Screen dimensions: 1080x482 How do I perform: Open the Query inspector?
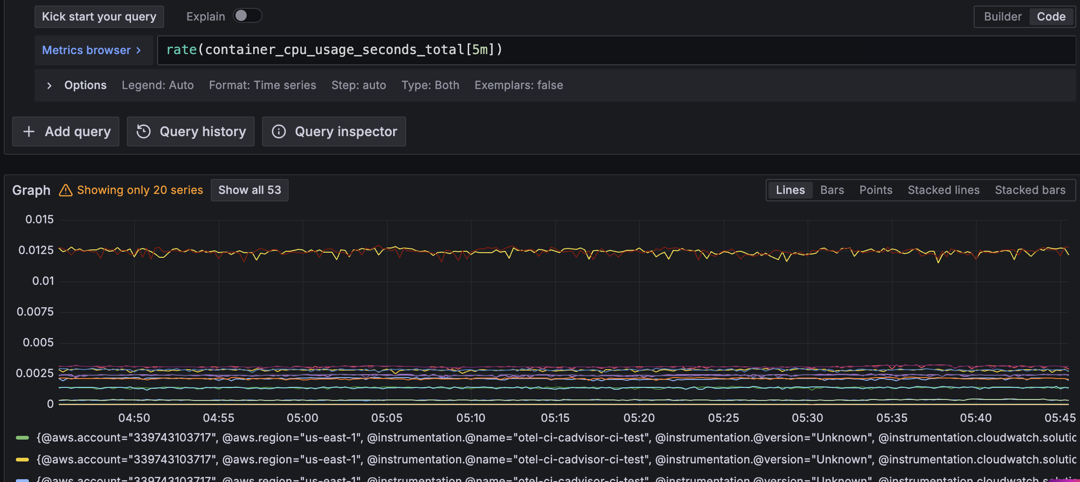334,131
